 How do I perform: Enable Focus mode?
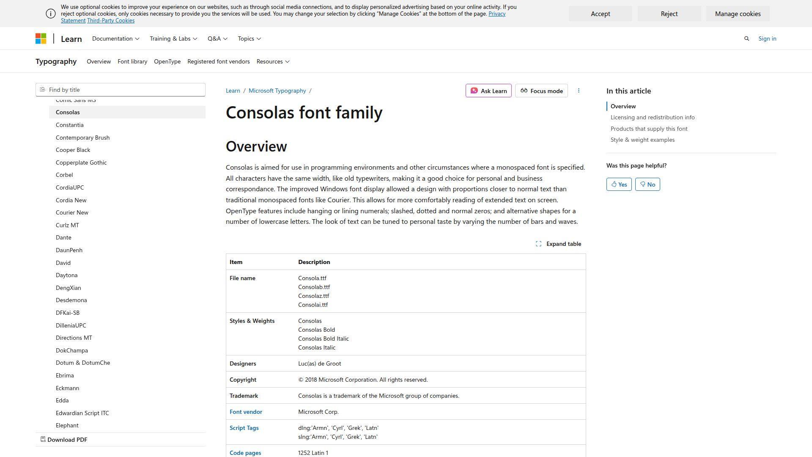[x=541, y=91]
